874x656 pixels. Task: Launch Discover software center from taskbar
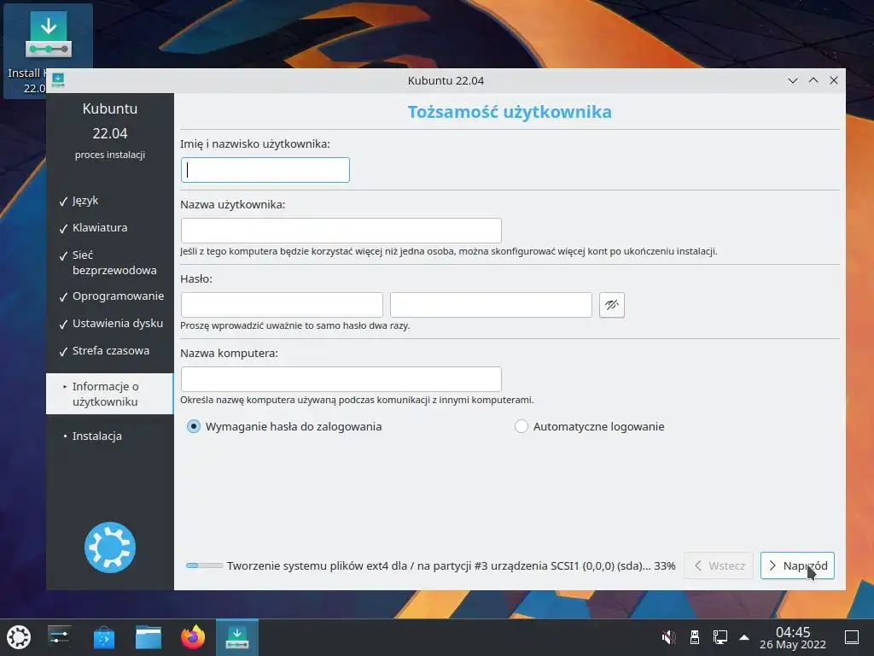click(x=103, y=637)
